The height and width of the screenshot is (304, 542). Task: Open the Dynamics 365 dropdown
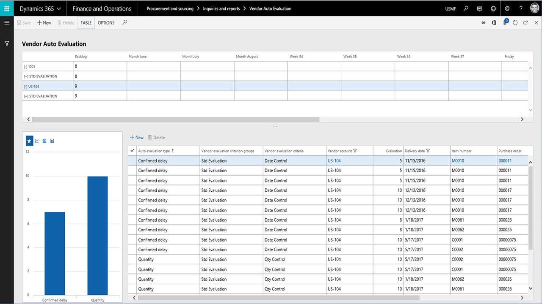click(x=40, y=8)
